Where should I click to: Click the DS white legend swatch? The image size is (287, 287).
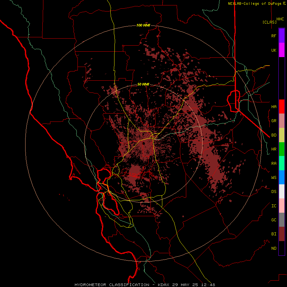pos(282,191)
